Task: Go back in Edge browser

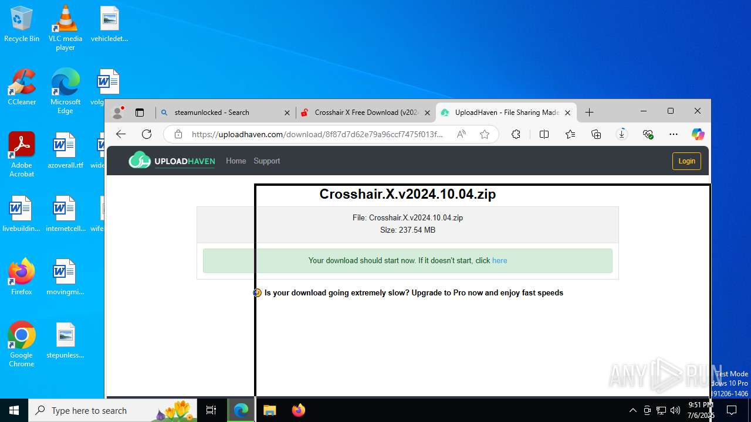Action: pyautogui.click(x=121, y=134)
